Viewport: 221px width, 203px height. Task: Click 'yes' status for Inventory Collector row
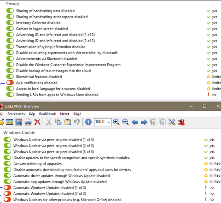(x=215, y=23)
